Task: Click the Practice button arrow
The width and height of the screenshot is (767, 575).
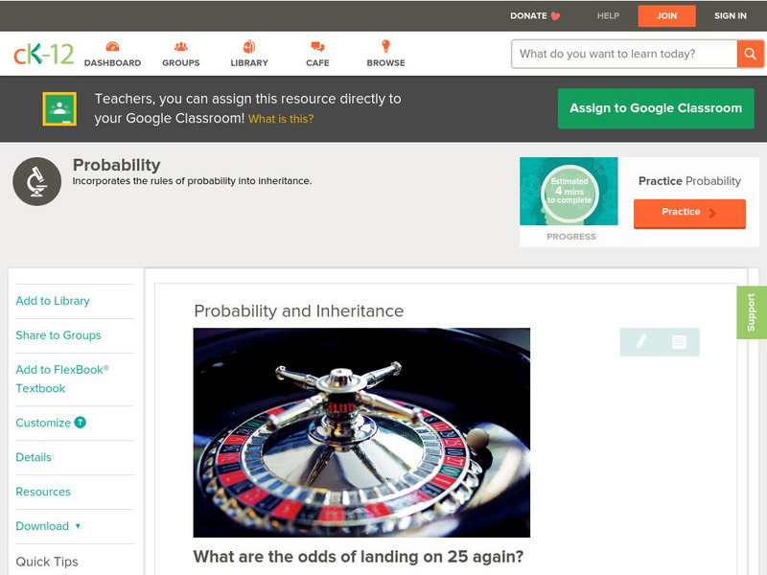Action: click(712, 213)
